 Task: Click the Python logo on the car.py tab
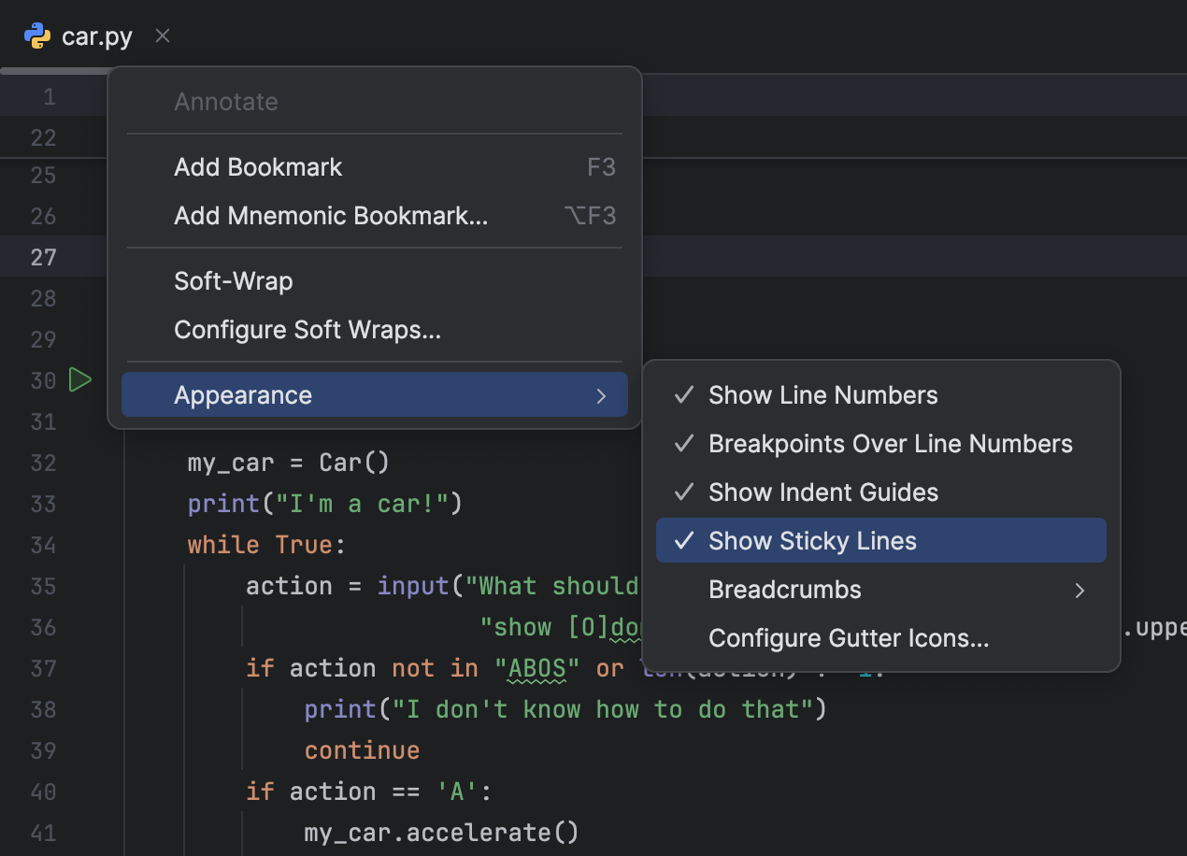pyautogui.click(x=36, y=36)
